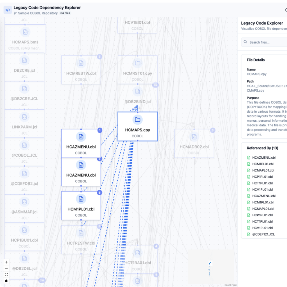Viewport: 287px width, 287px height.
Task: Zoom out of the dependency graph
Action: [x=6, y=268]
